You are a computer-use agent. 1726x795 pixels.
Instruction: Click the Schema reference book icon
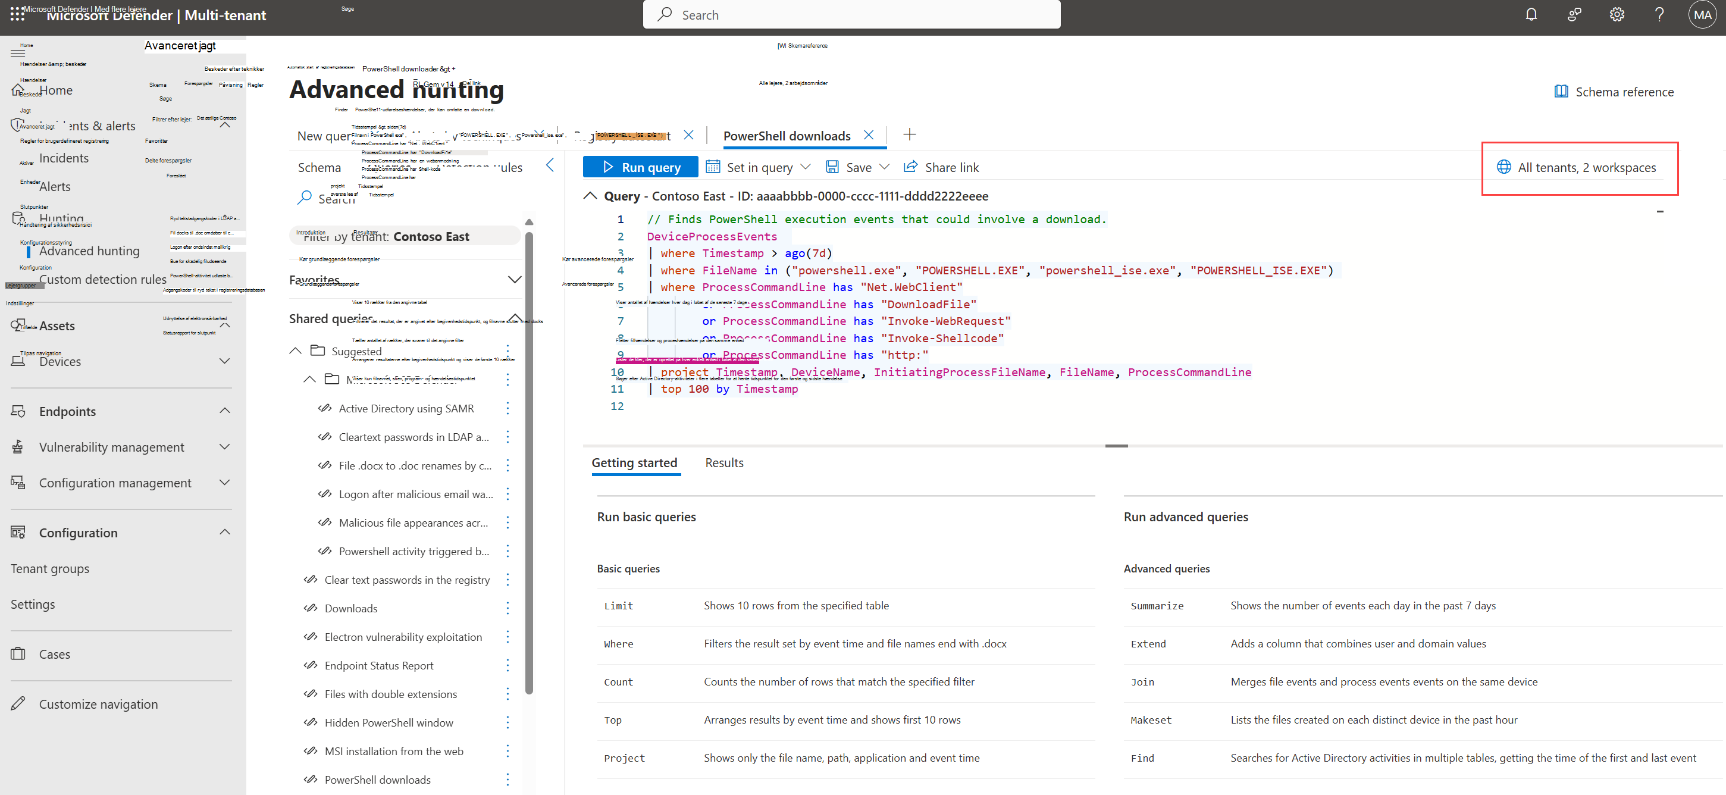pos(1561,92)
